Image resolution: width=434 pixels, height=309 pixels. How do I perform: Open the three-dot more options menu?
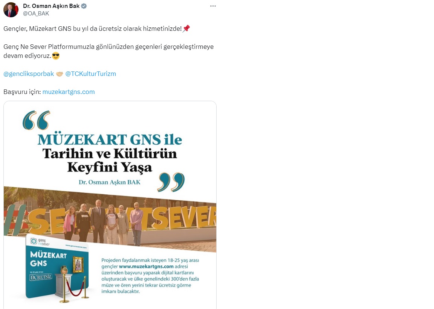point(213,6)
